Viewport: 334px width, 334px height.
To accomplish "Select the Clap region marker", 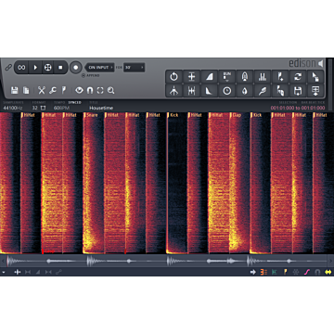I will click(237, 115).
